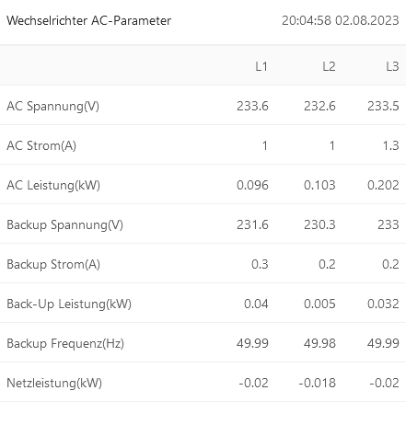406x425 pixels.
Task: Click the L2 Back-Up Leistung value 0.005
Action: [x=319, y=304]
